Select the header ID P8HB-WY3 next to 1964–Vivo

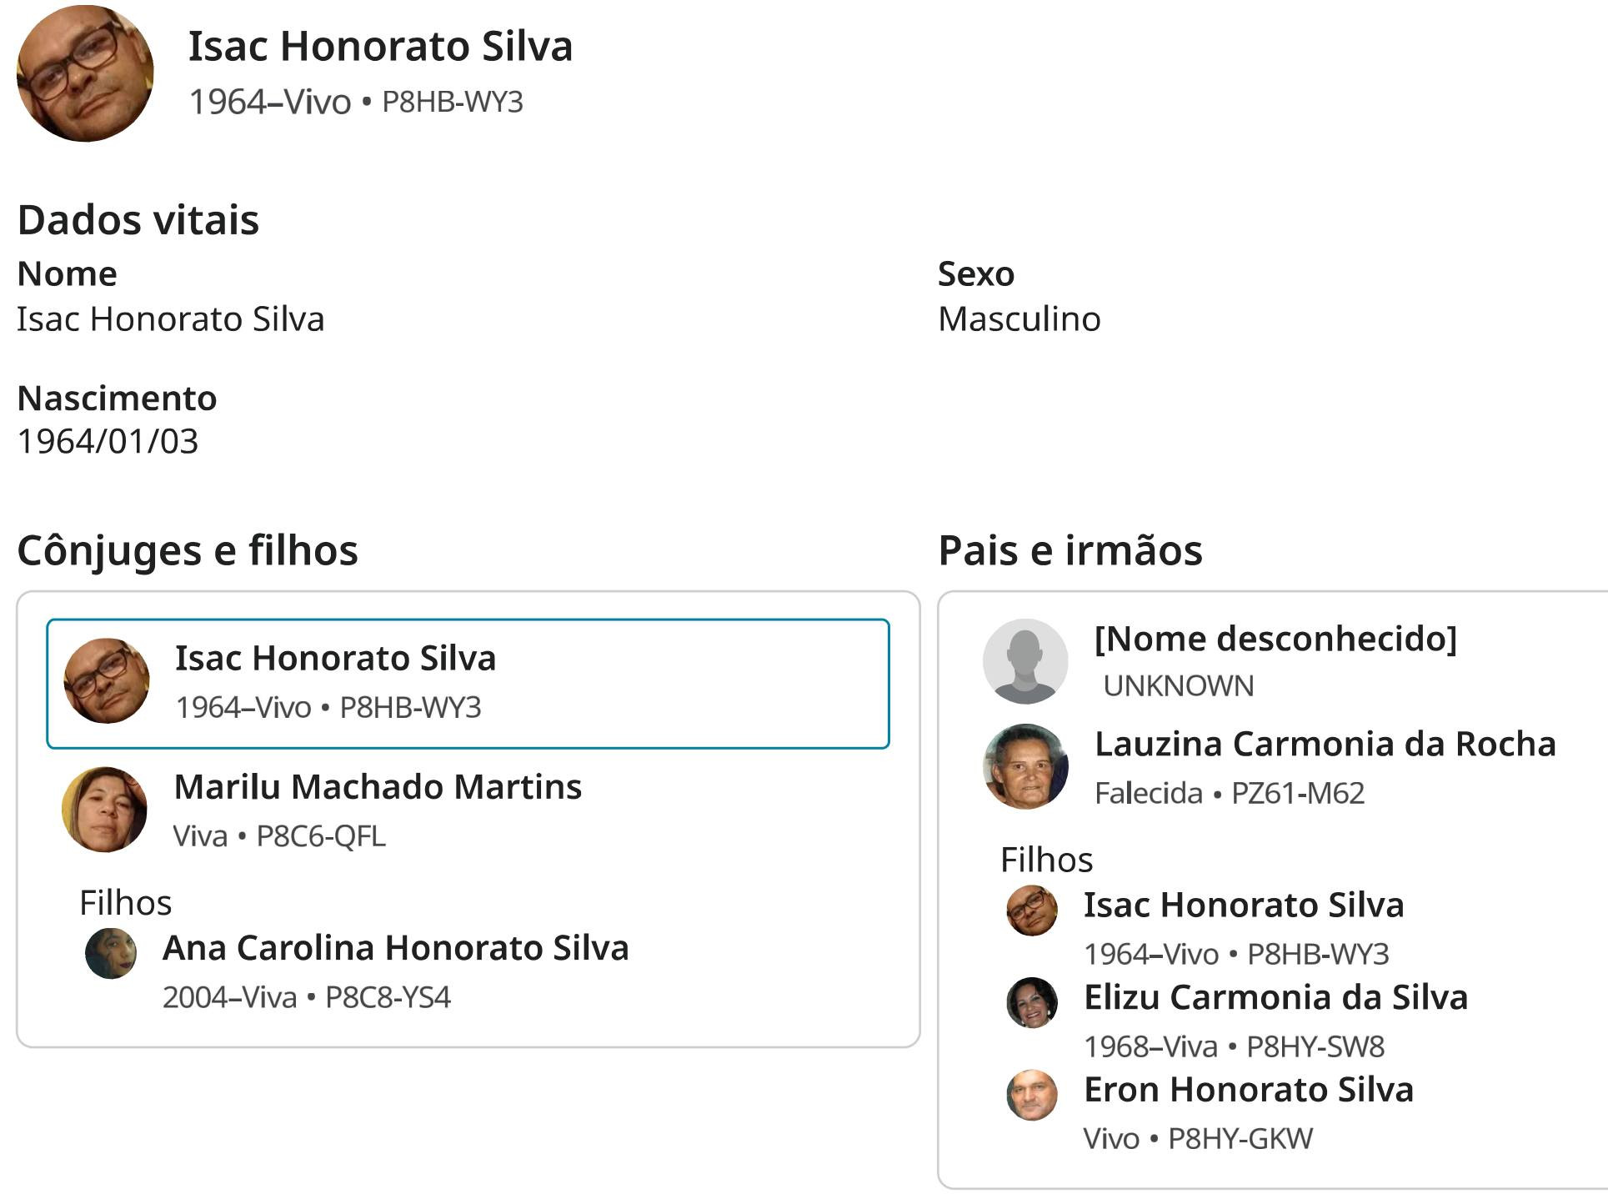pos(453,102)
